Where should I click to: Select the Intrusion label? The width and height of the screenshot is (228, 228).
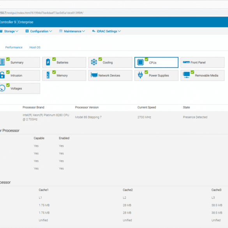tap(16, 75)
